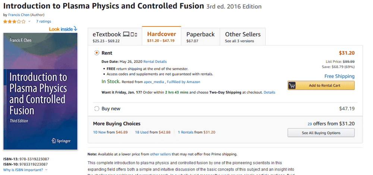Screen dimensions: 373x175
Task: Open the 7 ratings link
Action: (x=43, y=22)
